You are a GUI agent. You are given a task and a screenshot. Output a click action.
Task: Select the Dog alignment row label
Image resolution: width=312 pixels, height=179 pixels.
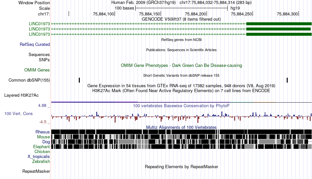pos(46,142)
